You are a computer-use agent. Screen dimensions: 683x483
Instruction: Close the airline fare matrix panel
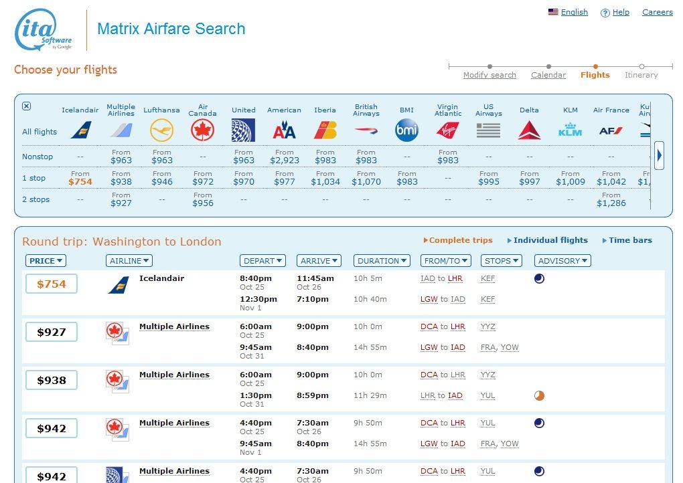[x=25, y=106]
